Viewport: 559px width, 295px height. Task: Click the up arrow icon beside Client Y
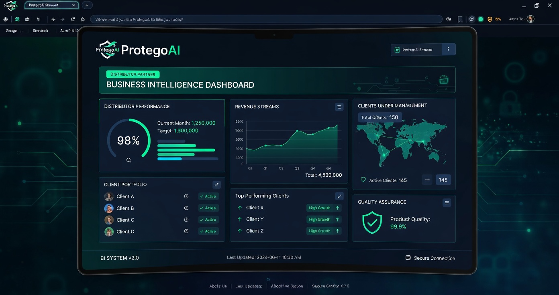240,219
